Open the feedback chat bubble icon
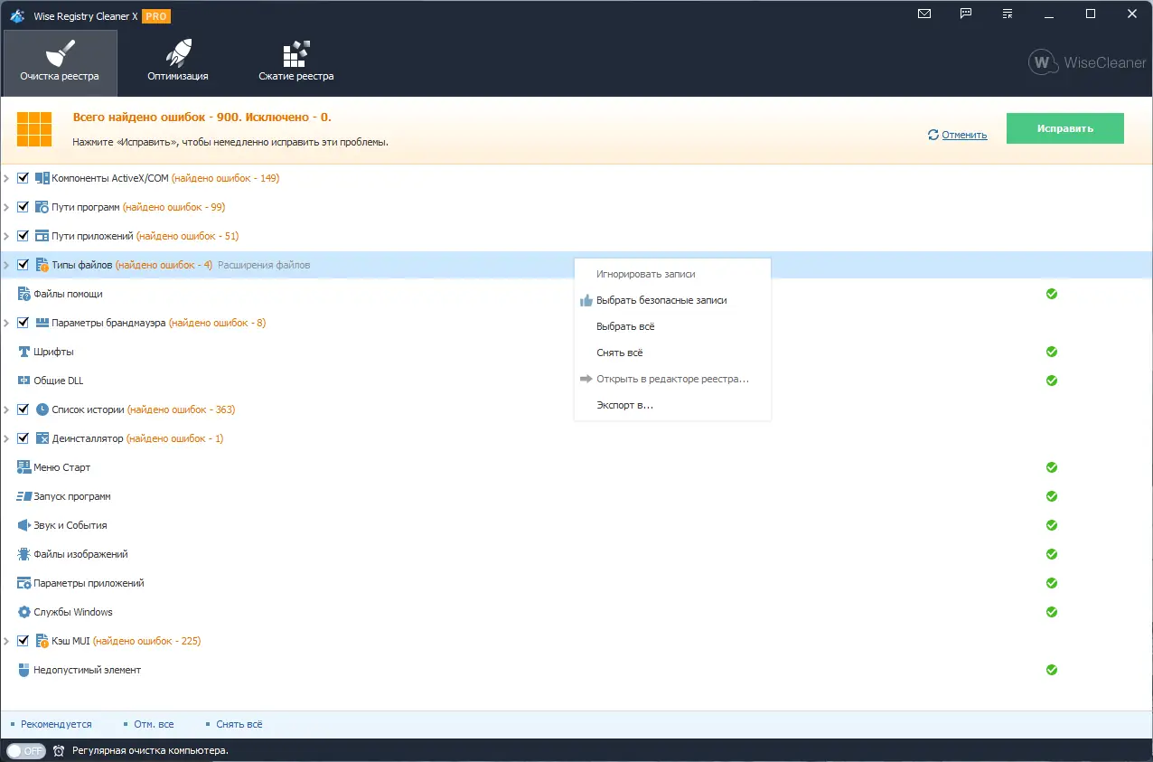 966,14
